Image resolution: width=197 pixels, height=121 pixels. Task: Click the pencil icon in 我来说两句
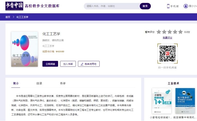point(82,64)
